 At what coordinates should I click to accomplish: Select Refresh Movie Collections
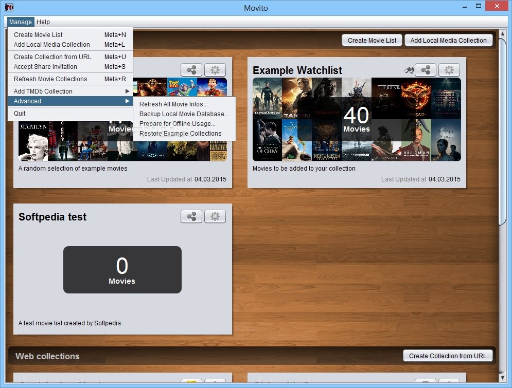coord(70,79)
